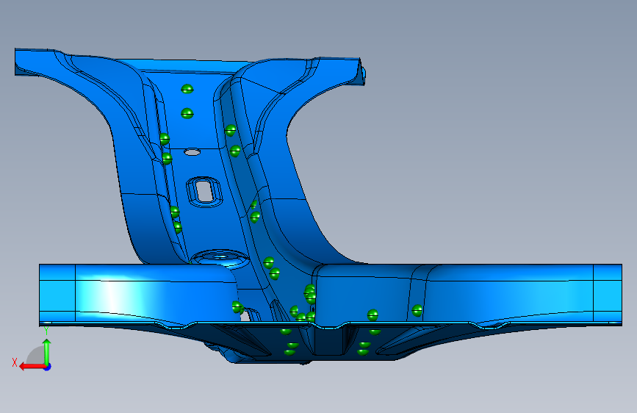
Task: Pick the small oval hole above the slot
Action: (192, 152)
